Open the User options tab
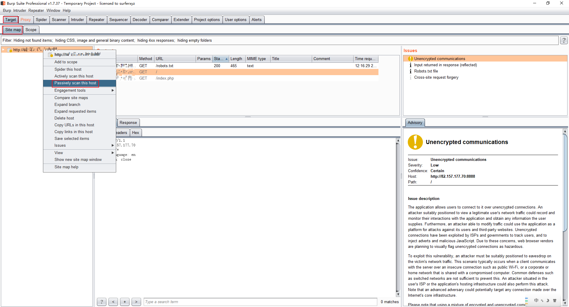The height and width of the screenshot is (307, 569). click(x=236, y=20)
